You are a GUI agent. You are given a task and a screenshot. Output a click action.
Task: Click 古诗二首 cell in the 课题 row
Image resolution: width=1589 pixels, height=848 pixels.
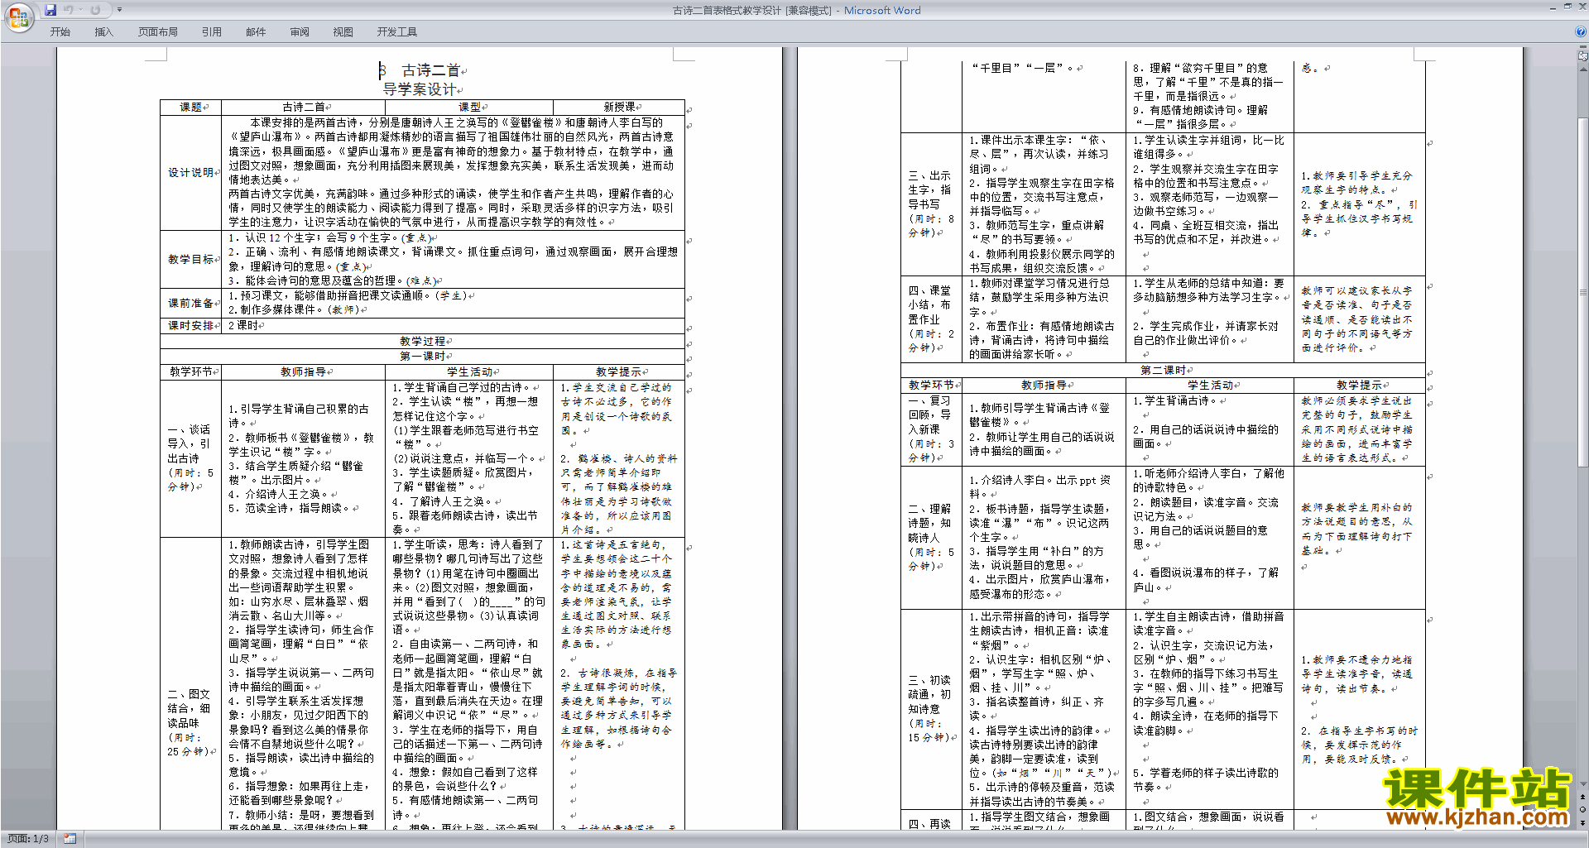tap(304, 107)
